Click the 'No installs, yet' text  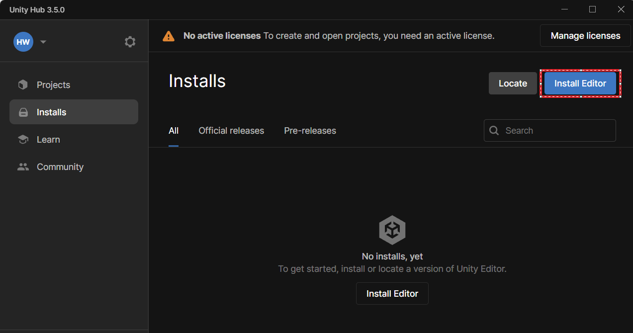click(392, 256)
